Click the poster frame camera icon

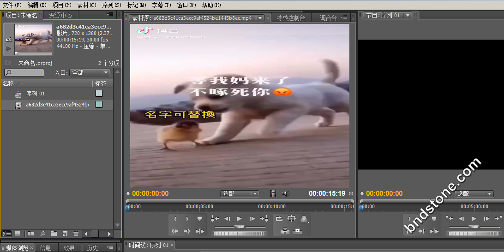[x=8, y=39]
